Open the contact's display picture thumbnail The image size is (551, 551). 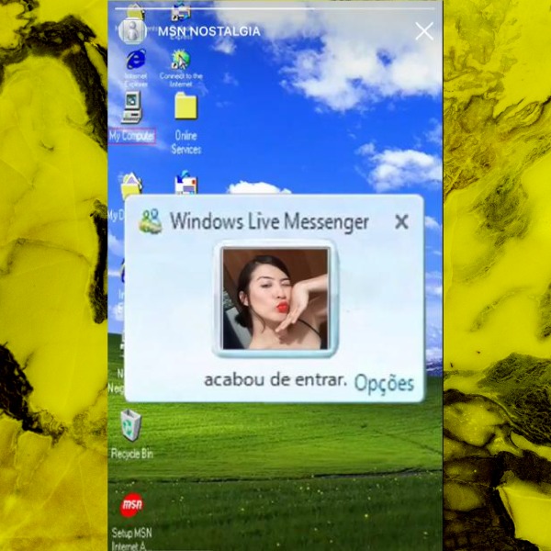pos(275,298)
